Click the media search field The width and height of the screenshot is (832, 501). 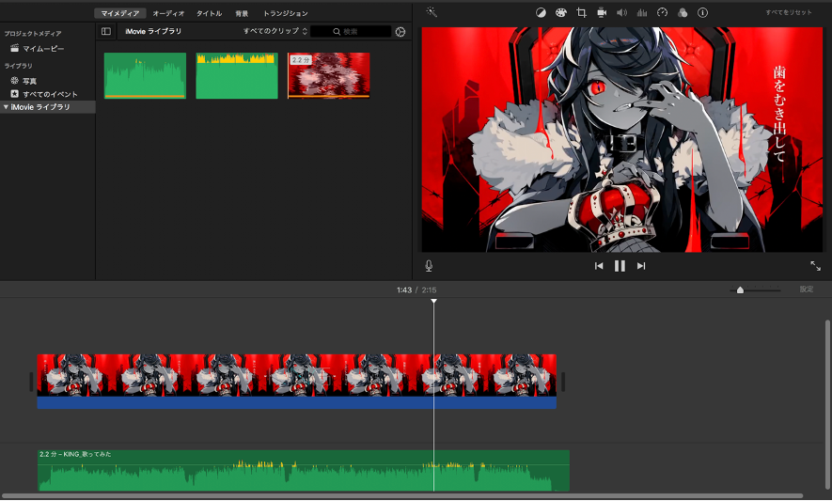tap(351, 32)
